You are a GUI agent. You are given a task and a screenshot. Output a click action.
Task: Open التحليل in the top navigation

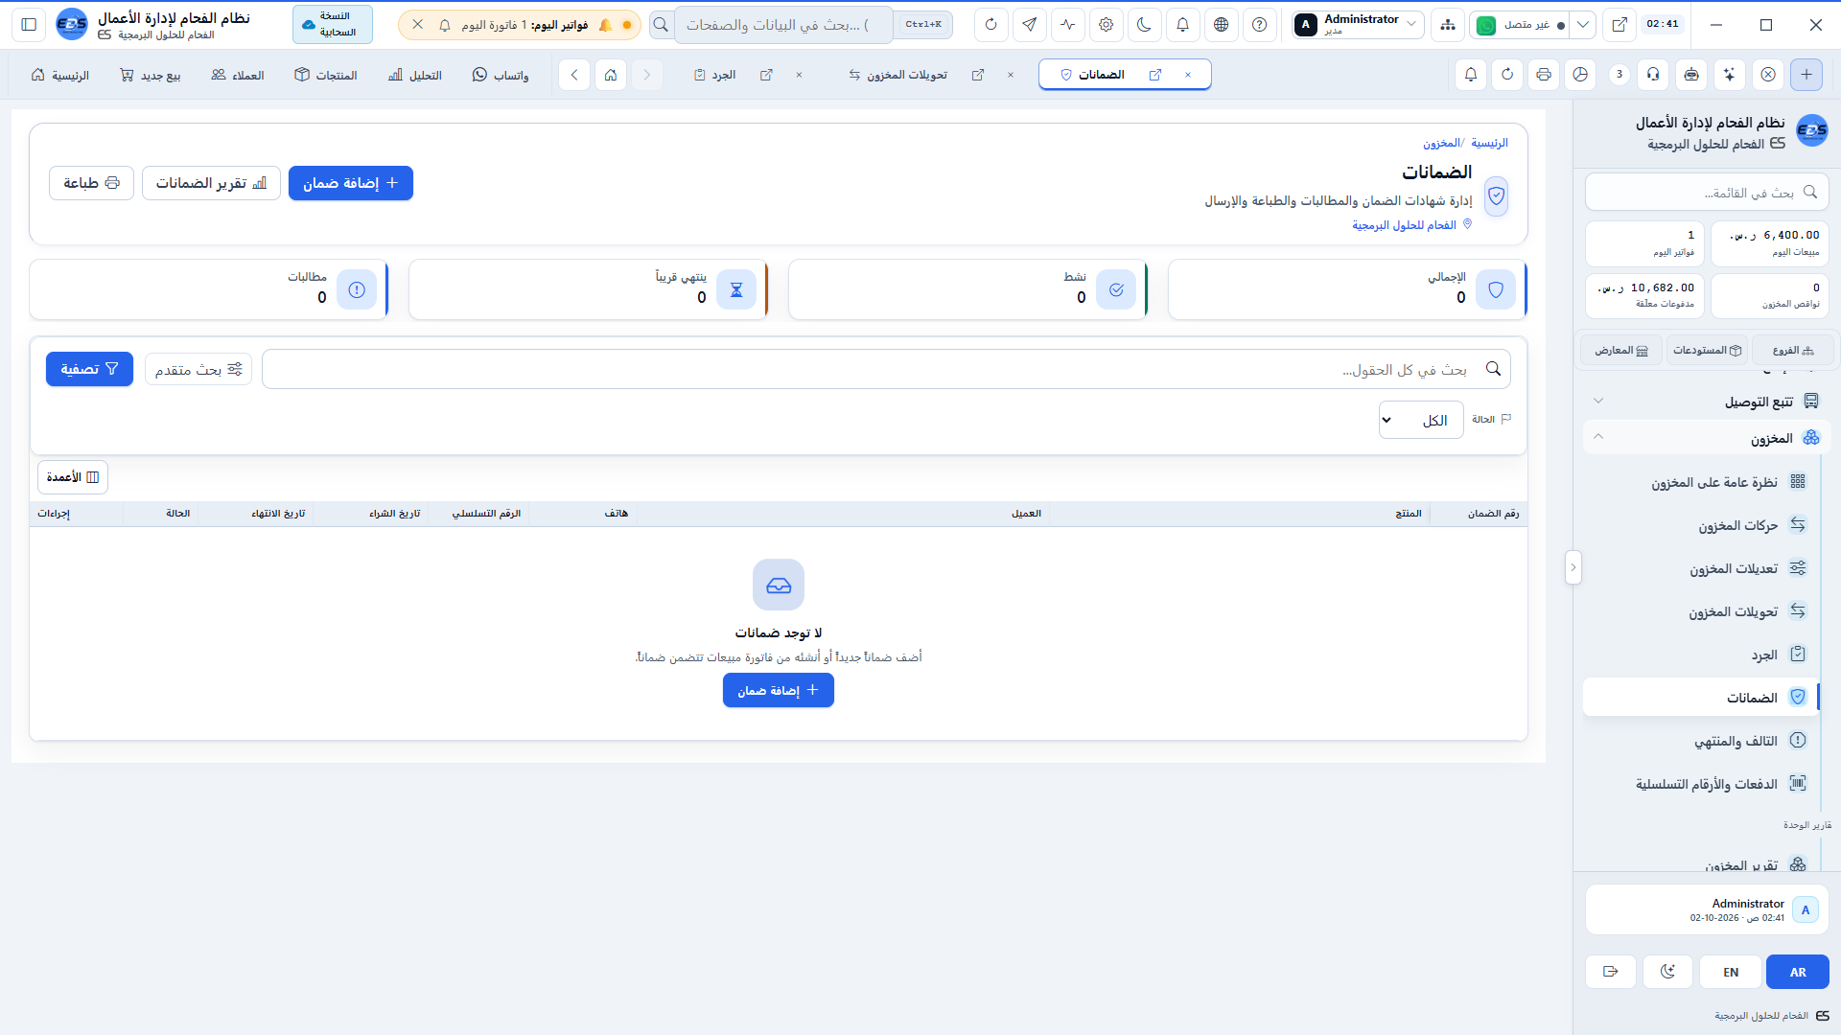click(415, 75)
